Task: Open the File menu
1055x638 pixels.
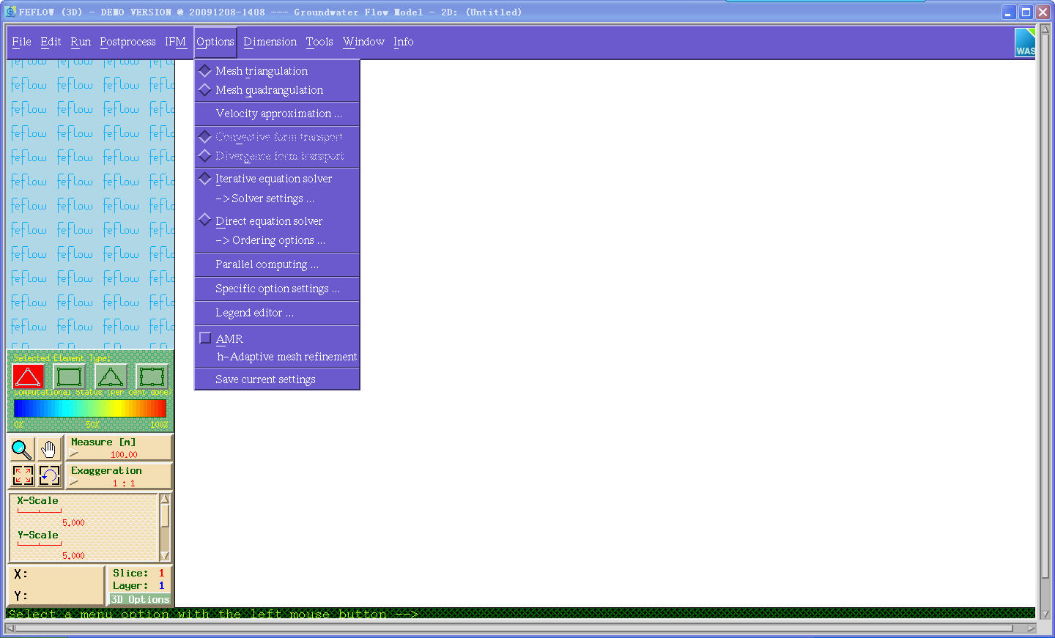Action: click(x=21, y=42)
